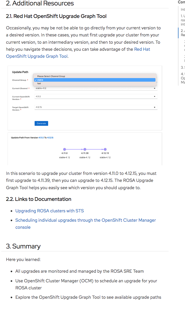Screen dimensions: 185x312
Task: Open section 2 entry in contents sidebar
Action: (183, 33)
